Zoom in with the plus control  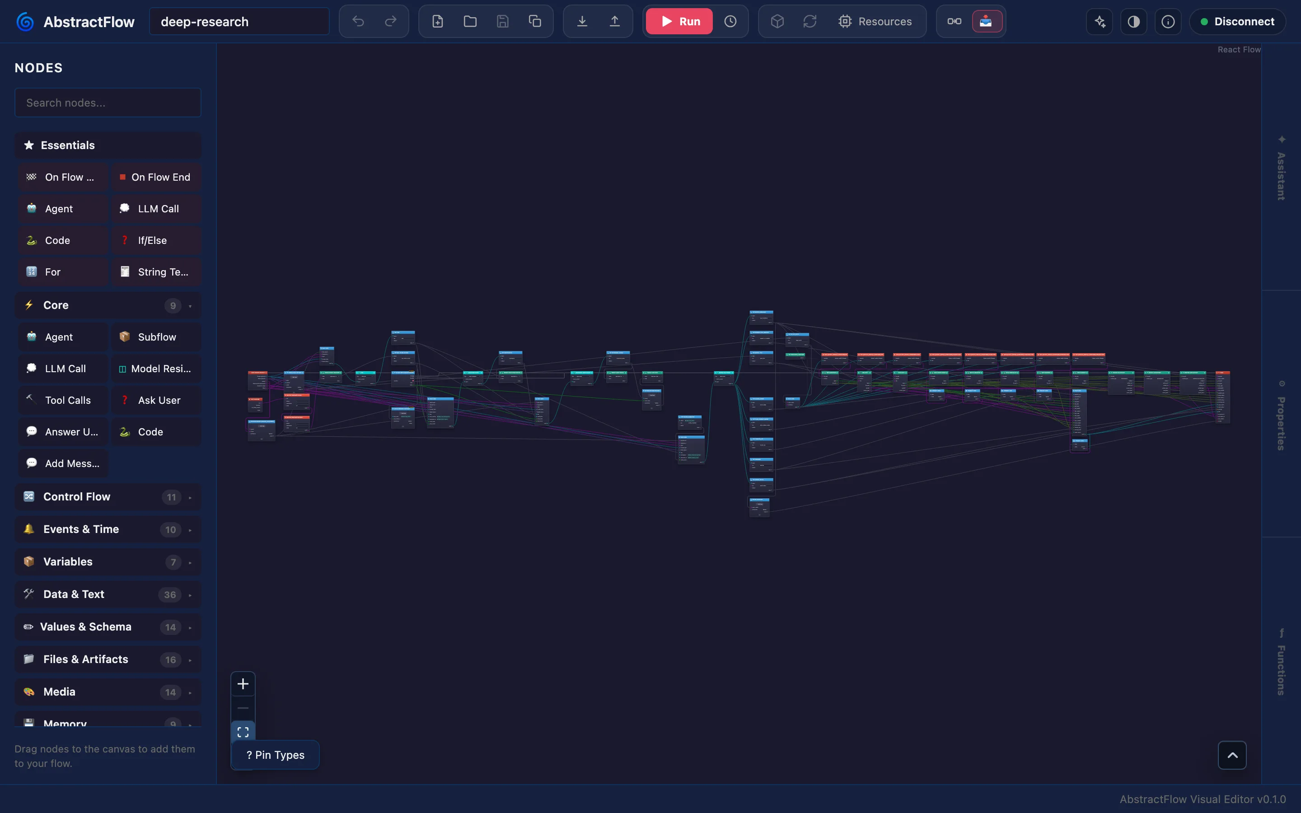pos(243,684)
